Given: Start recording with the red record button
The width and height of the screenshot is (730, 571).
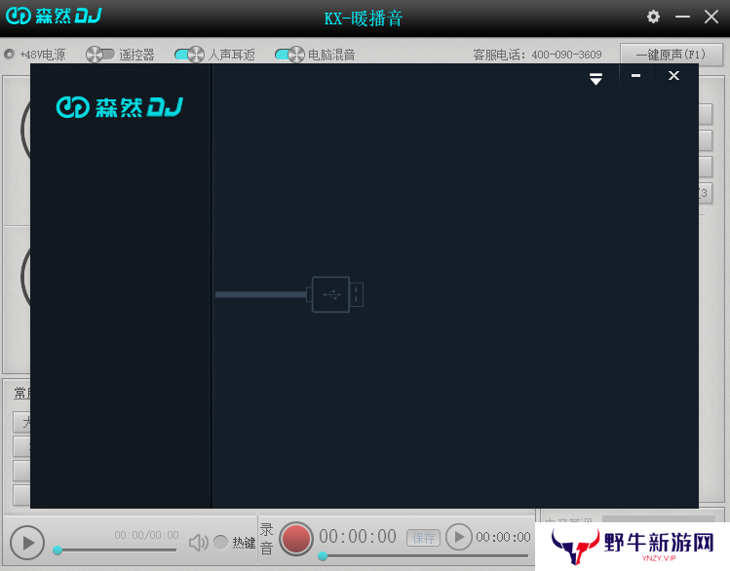Looking at the screenshot, I should (x=295, y=539).
